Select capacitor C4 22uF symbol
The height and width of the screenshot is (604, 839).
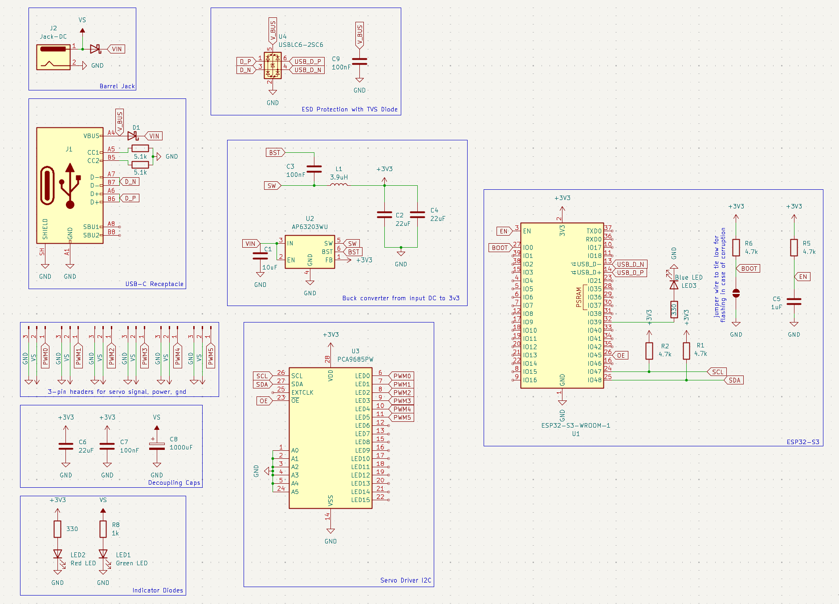point(417,215)
